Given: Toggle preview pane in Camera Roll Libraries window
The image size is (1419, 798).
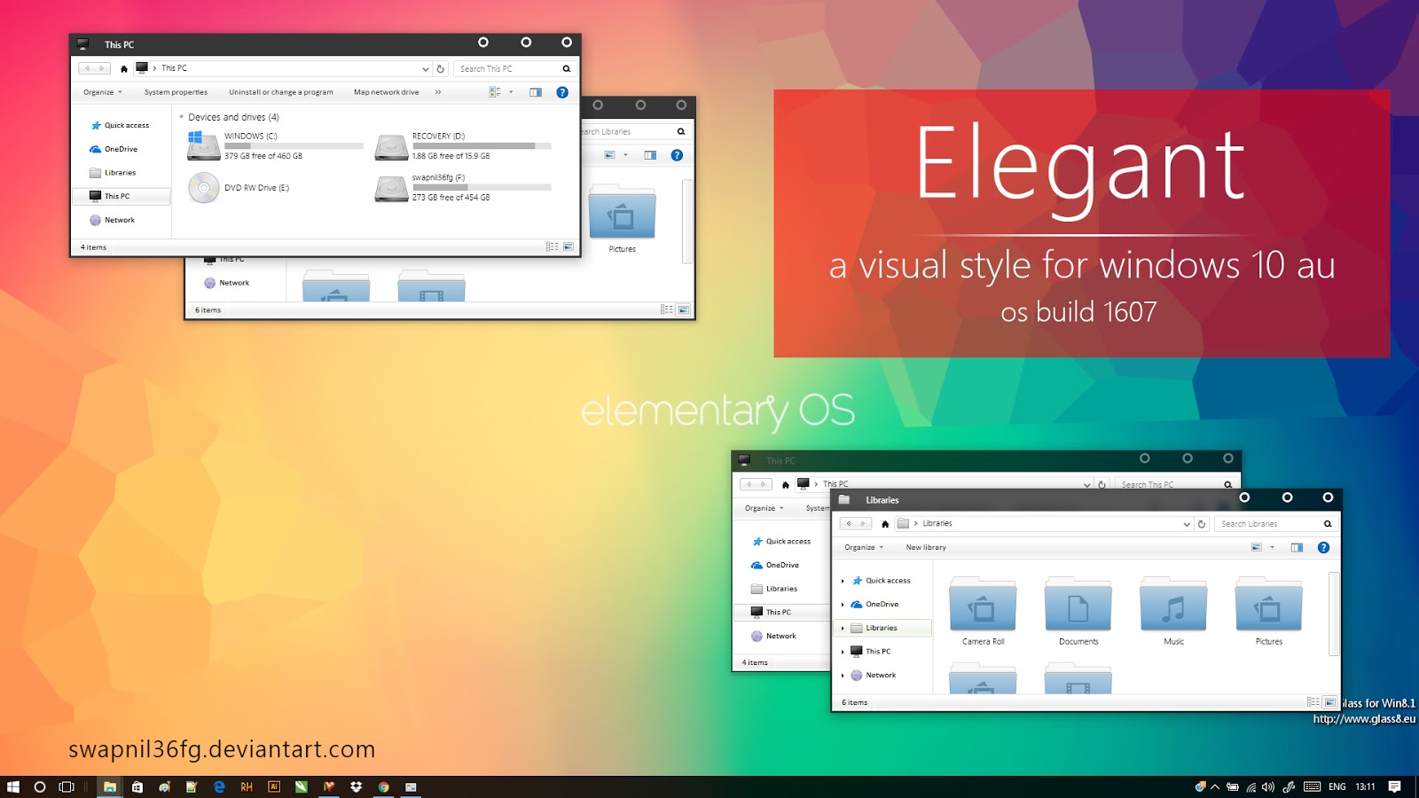Looking at the screenshot, I should [x=1297, y=548].
